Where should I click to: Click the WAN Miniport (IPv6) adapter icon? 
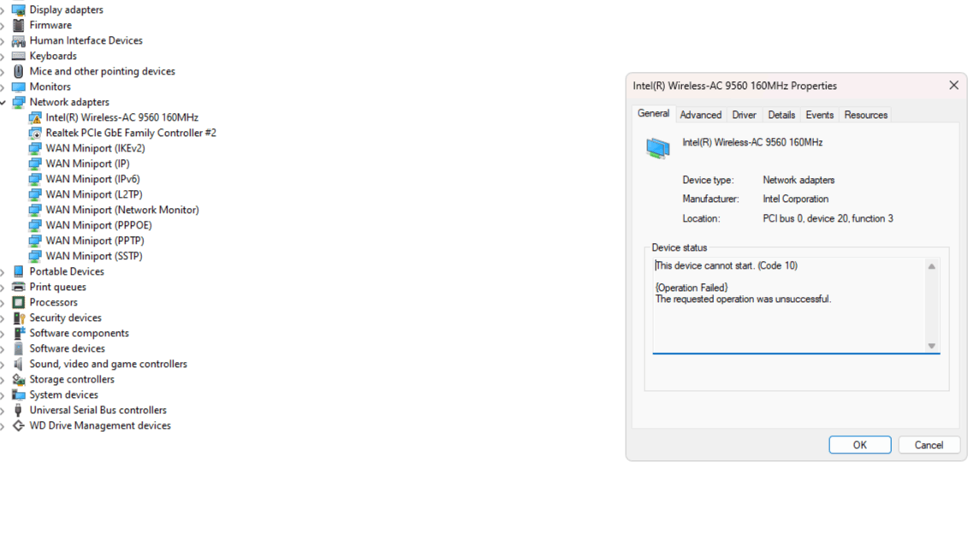35,180
